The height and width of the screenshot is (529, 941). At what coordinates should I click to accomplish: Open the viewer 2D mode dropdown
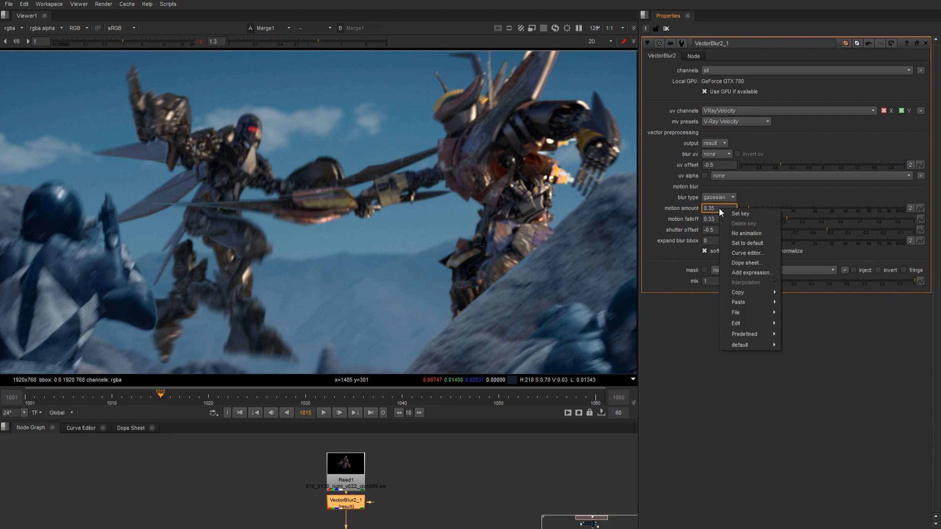(x=600, y=41)
